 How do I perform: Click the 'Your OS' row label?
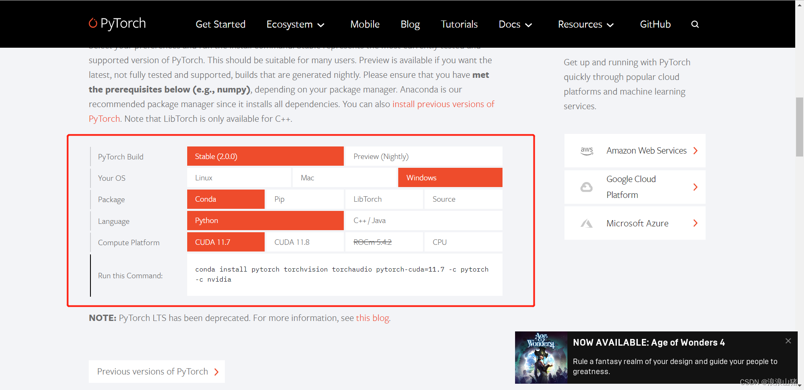tap(111, 178)
